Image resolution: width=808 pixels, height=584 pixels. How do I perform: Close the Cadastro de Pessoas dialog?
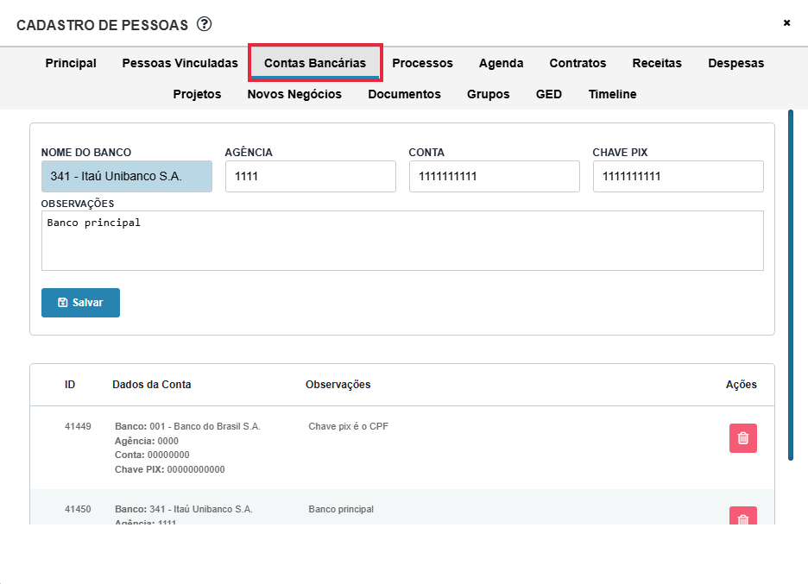786,23
